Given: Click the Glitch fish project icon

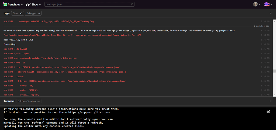Looking at the screenshot, I should point(5,4).
